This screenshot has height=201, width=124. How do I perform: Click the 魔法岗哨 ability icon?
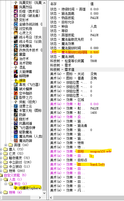click(16, 136)
